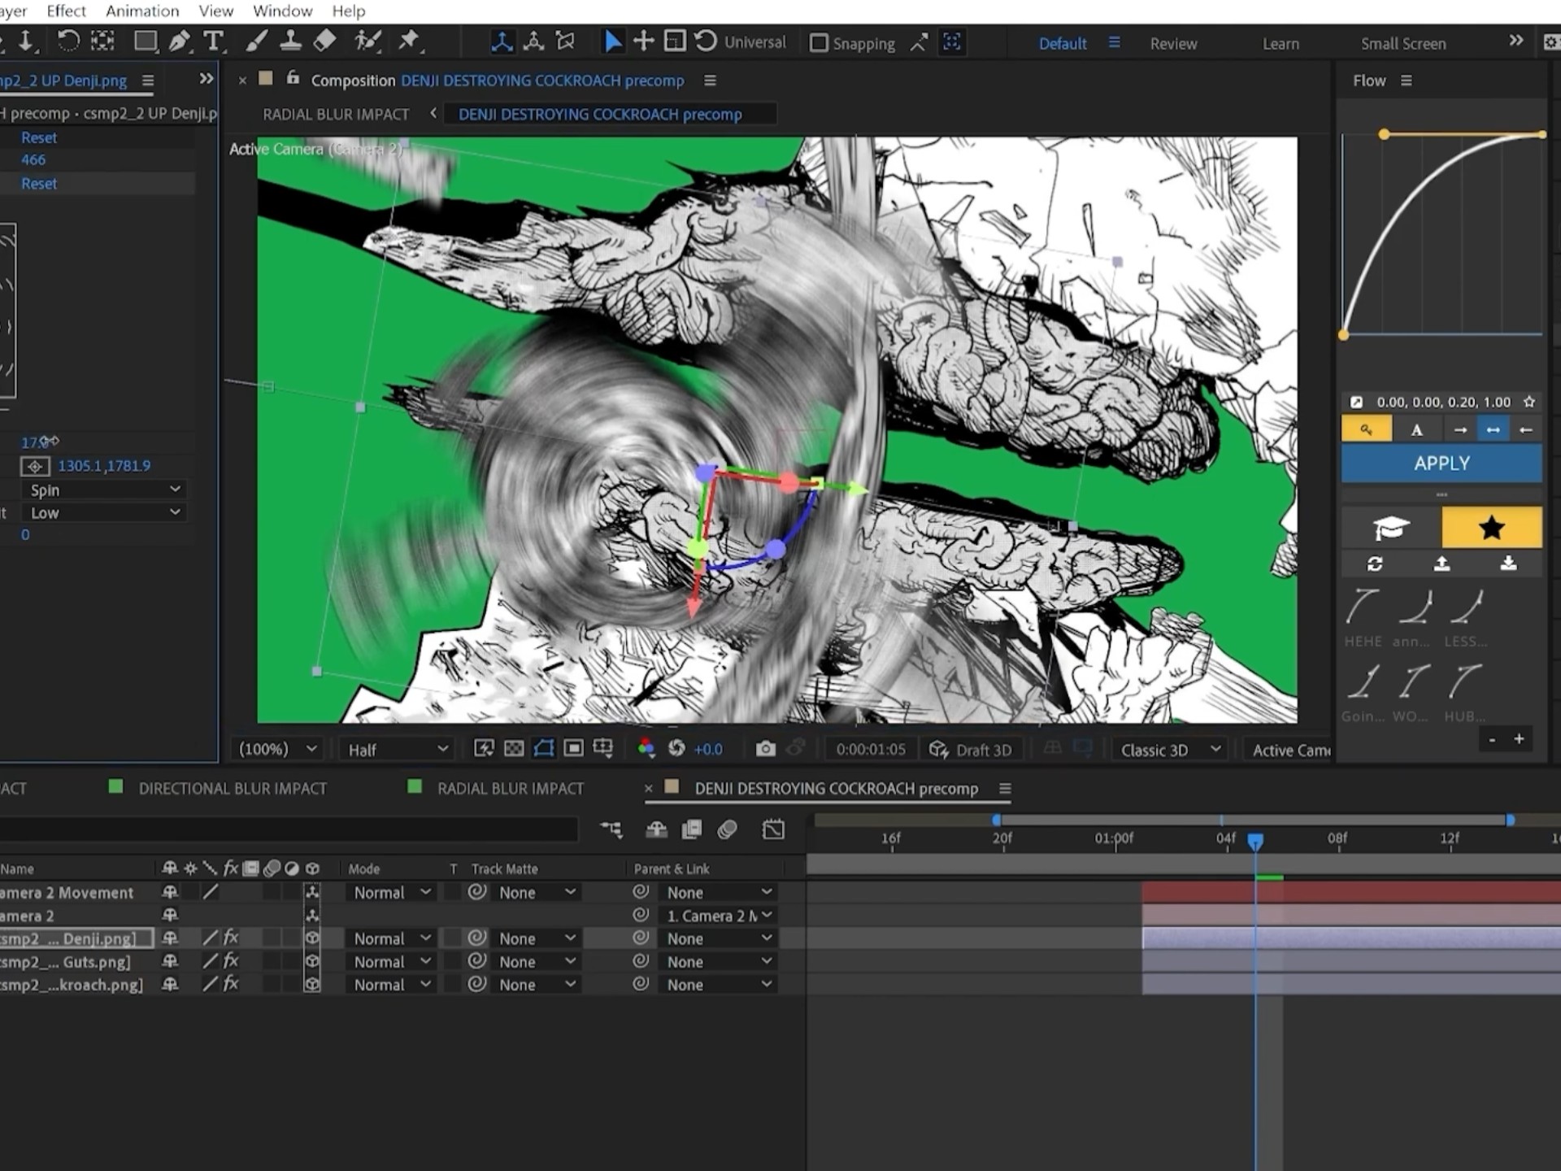
Task: Click the work area end handle
Action: point(1510,821)
